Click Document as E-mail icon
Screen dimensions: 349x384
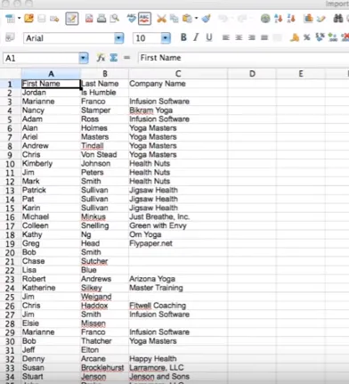[x=54, y=19]
